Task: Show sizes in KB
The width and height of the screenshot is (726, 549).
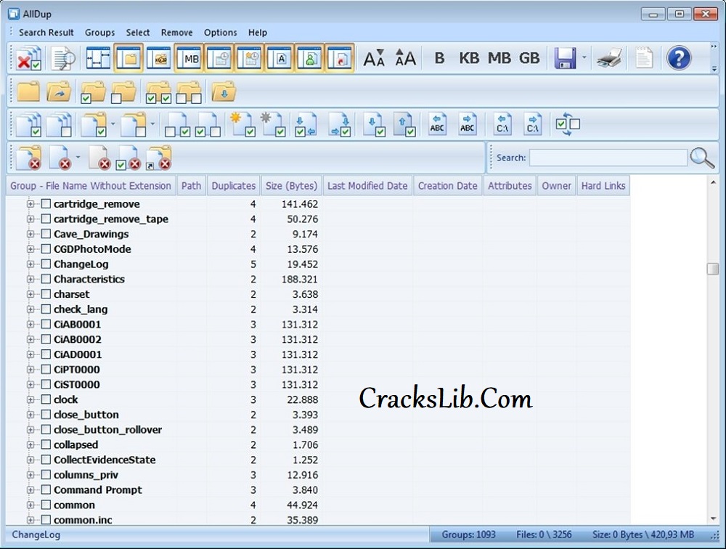Action: point(468,58)
